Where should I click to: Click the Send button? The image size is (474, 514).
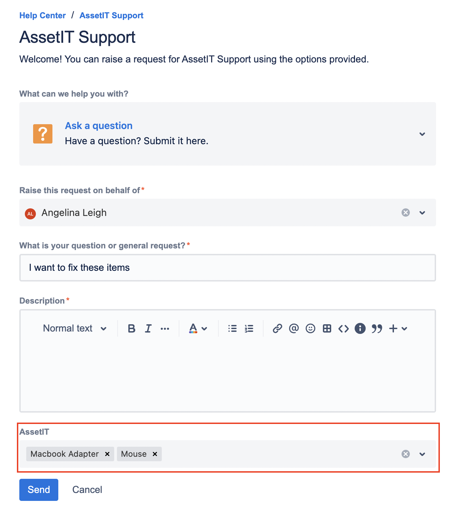point(39,490)
